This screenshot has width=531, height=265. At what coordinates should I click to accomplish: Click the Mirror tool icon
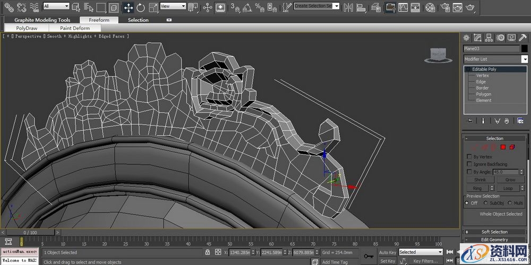coord(348,7)
